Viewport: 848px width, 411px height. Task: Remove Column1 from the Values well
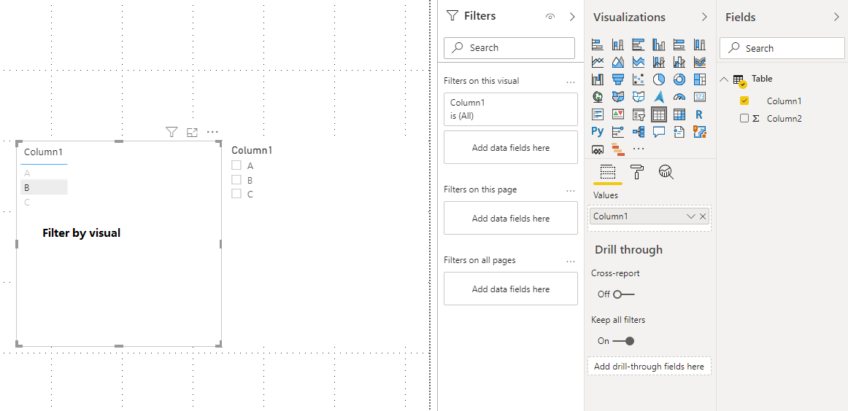coord(703,216)
